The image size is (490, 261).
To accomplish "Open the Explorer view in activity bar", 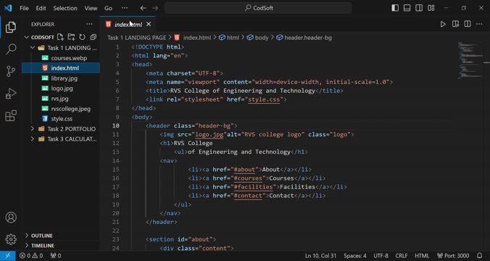I will 11,28.
